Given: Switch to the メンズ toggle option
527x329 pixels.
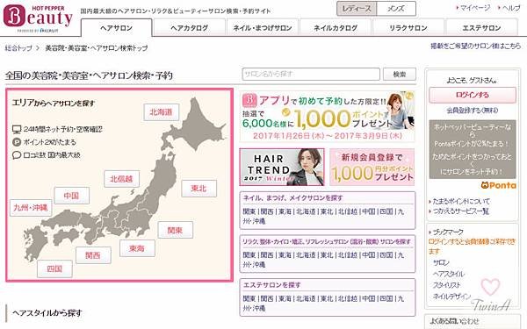Looking at the screenshot, I should point(396,9).
